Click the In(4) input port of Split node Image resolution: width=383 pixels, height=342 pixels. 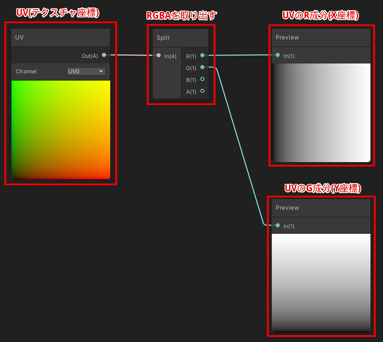coord(159,56)
